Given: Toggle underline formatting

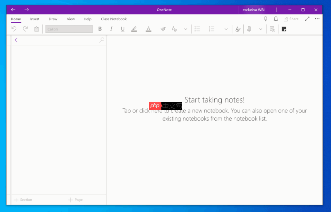Looking at the screenshot, I should tap(122, 29).
